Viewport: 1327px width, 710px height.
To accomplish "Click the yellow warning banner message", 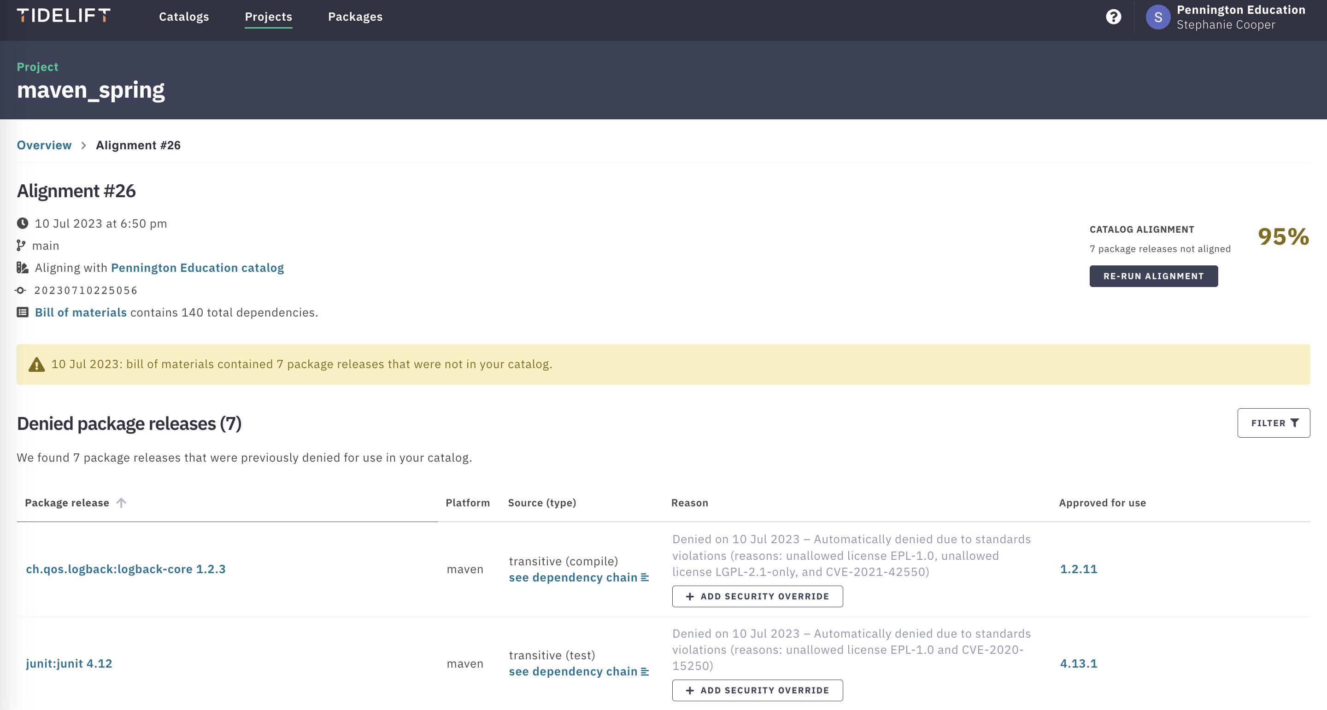I will coord(301,364).
